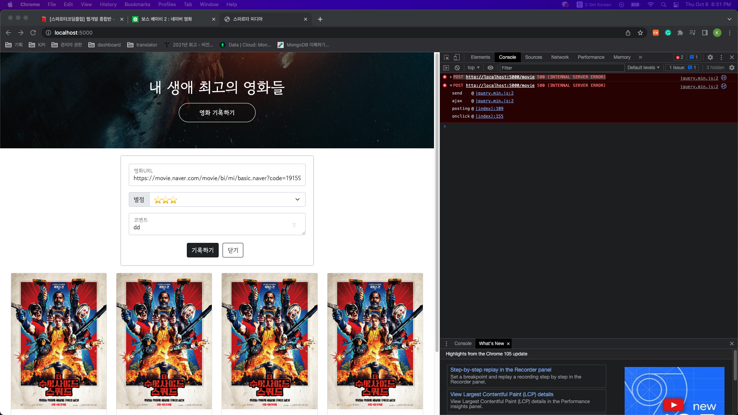Switch to the Elements tab
738x415 pixels.
pos(480,57)
